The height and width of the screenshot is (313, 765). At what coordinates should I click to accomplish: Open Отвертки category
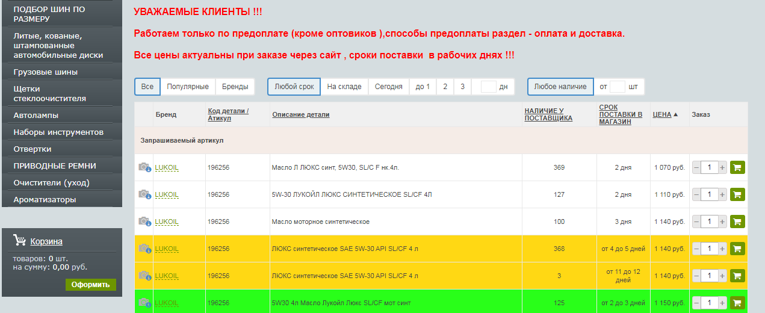pyautogui.click(x=62, y=149)
